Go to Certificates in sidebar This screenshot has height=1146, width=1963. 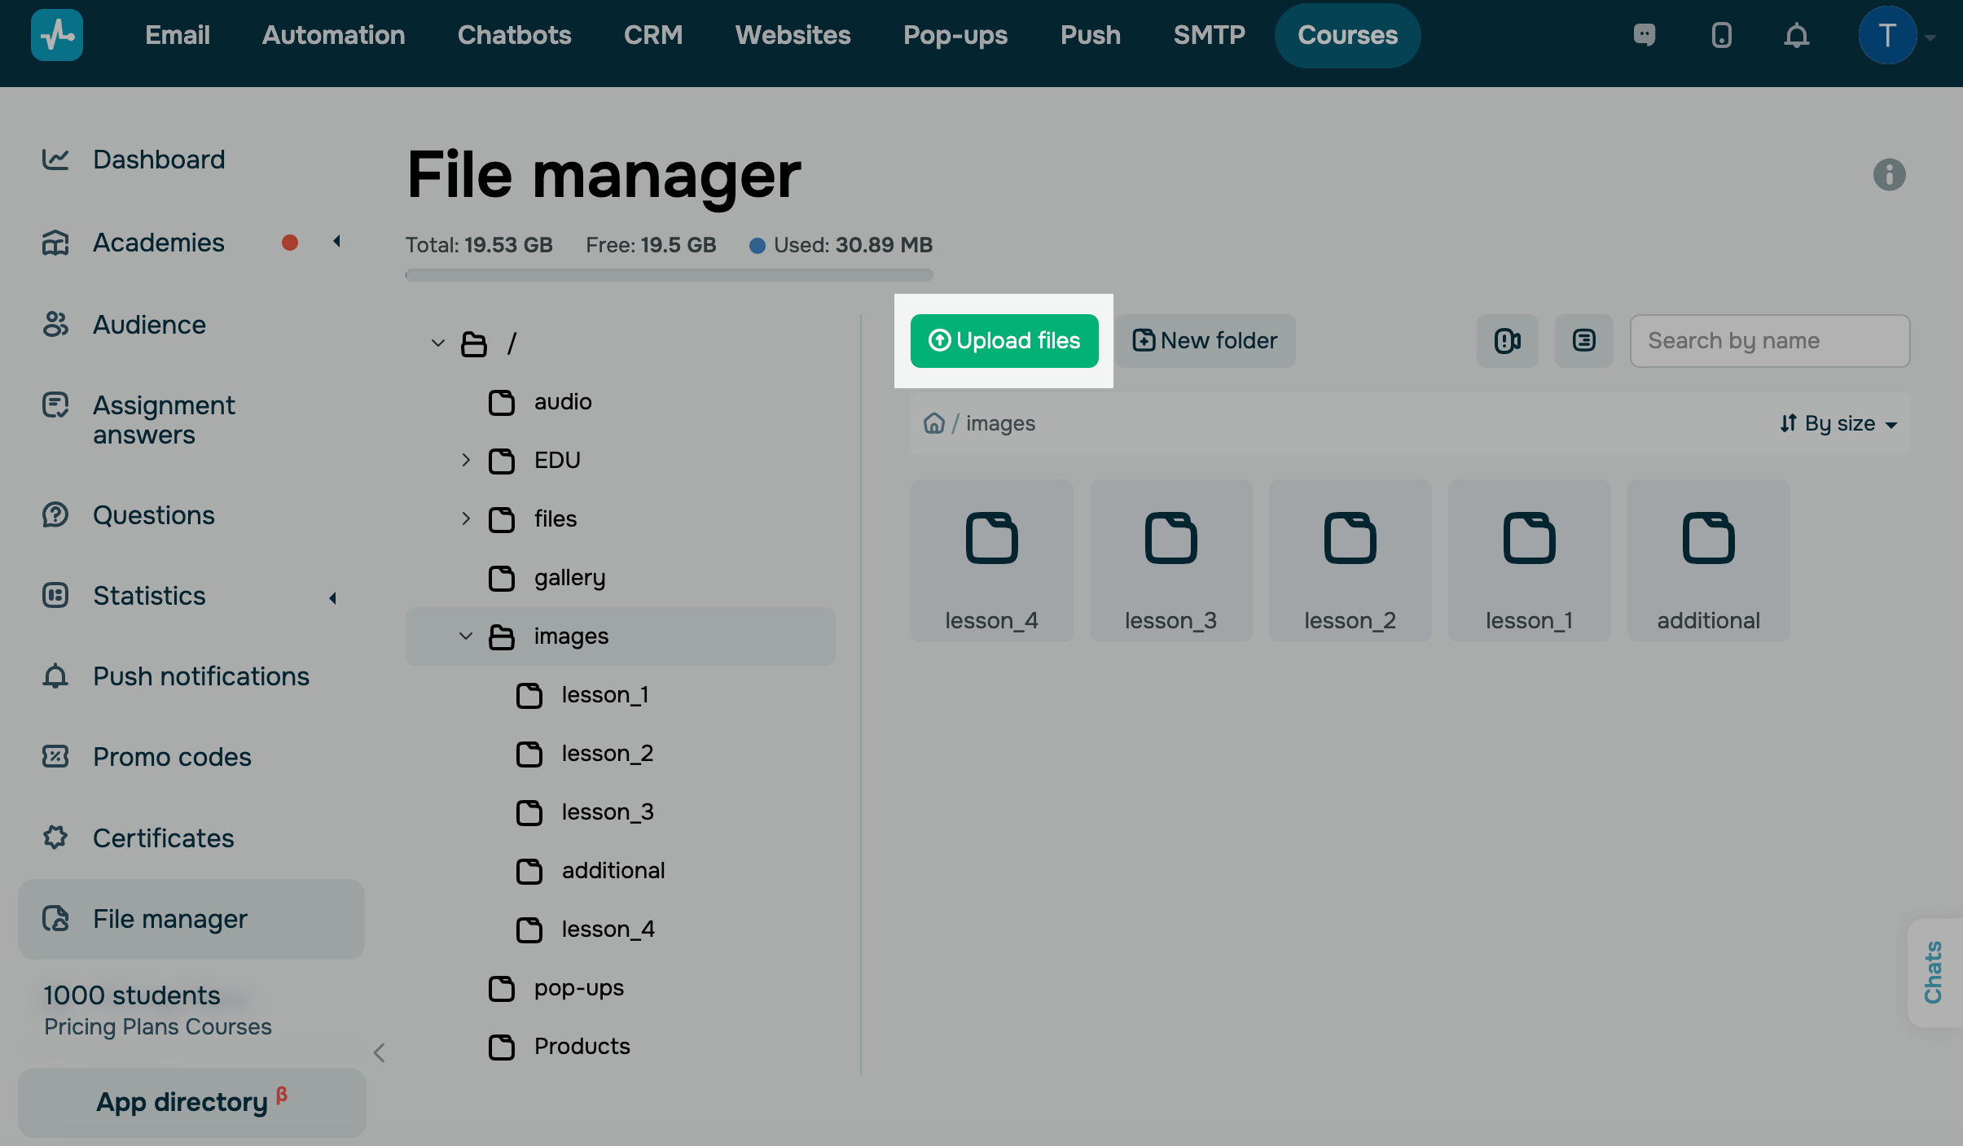163,838
